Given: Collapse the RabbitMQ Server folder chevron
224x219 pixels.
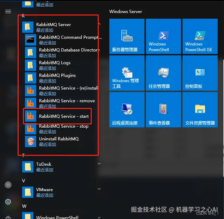Looking at the screenshot, I should pos(100,24).
